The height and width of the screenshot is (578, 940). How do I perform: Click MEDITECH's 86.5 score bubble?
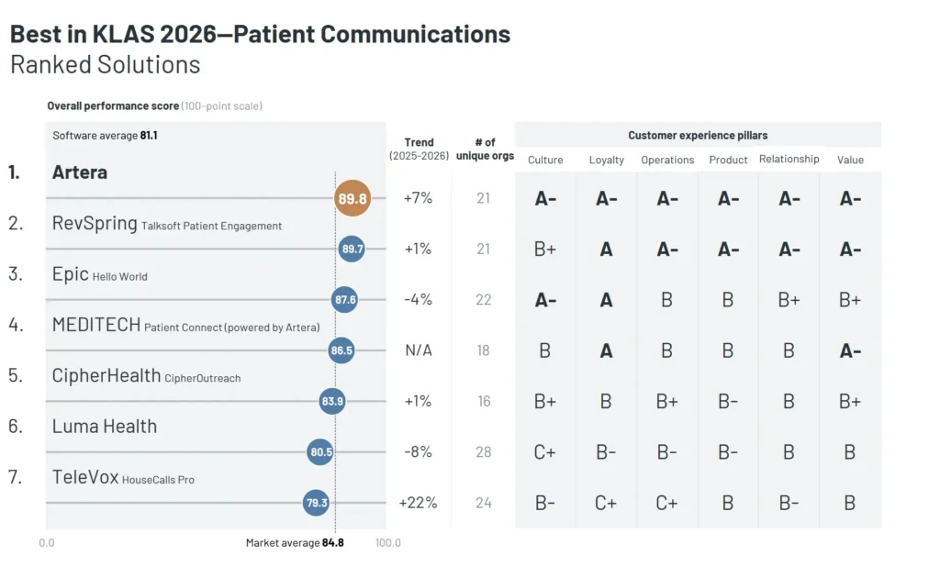coord(341,350)
